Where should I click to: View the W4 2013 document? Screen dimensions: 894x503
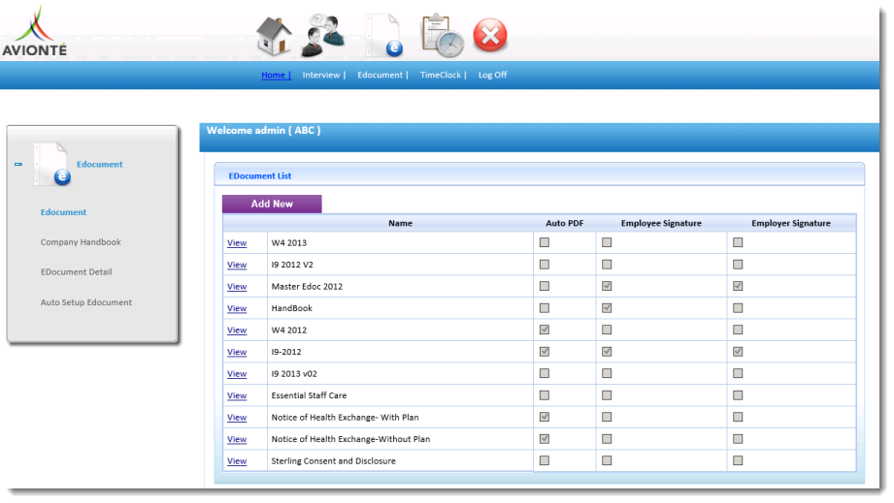[x=237, y=242]
